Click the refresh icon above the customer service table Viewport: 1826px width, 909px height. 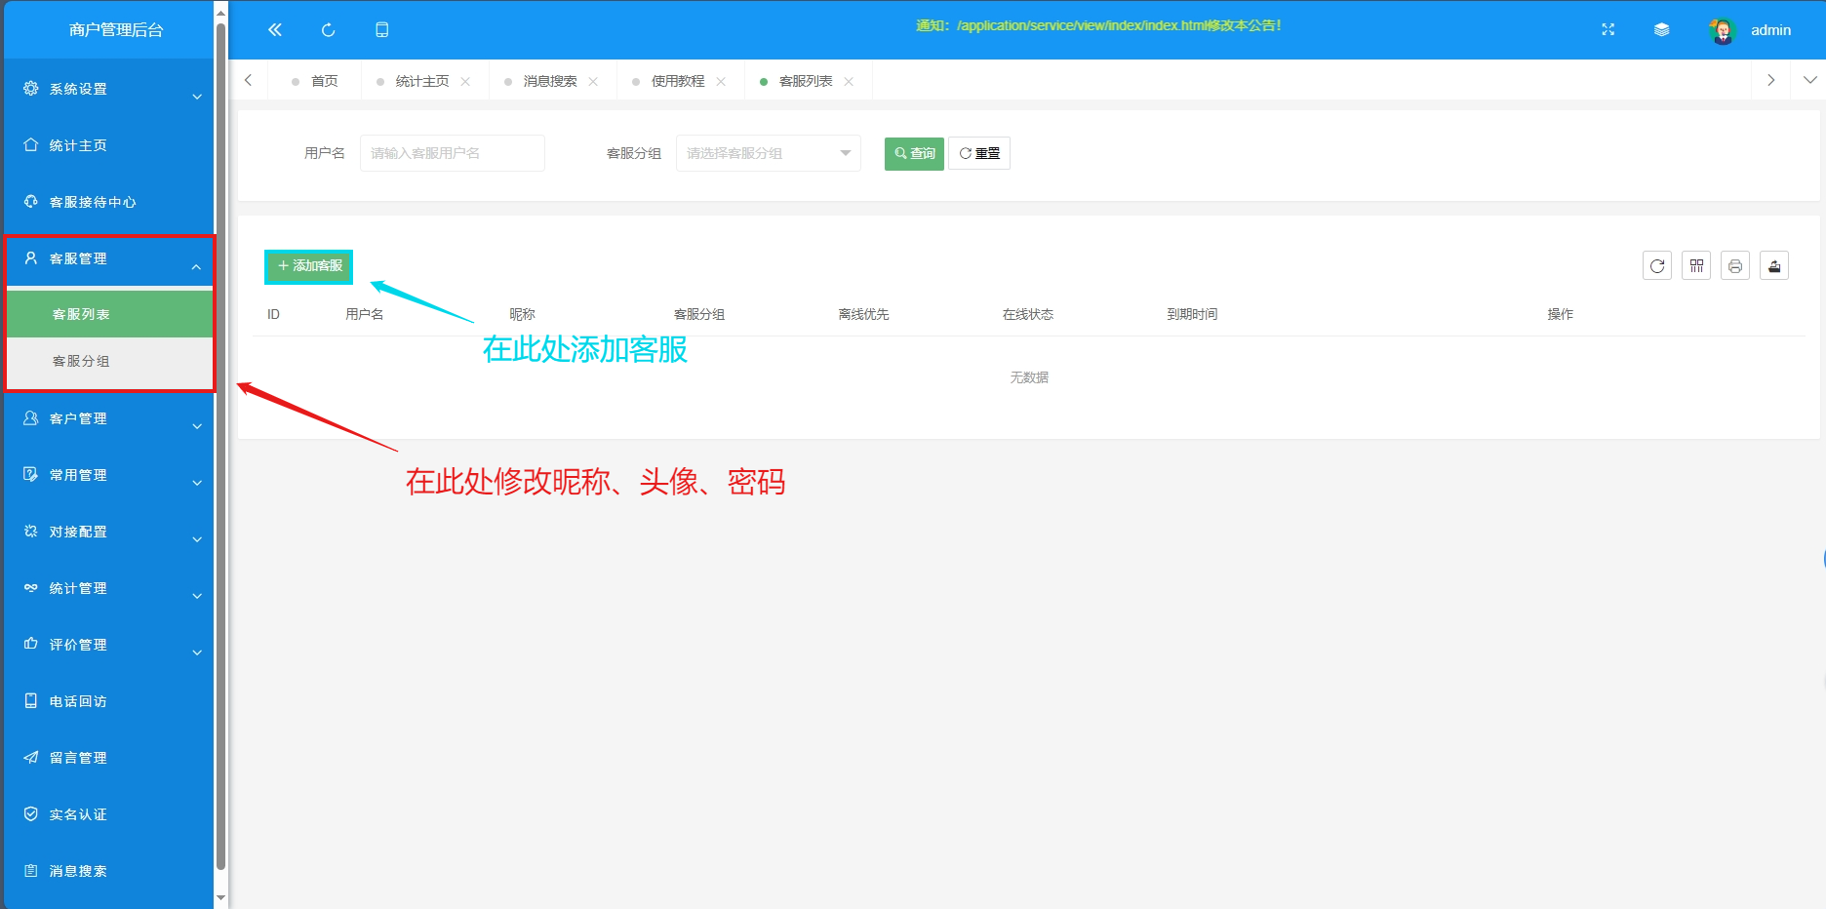(x=1656, y=264)
